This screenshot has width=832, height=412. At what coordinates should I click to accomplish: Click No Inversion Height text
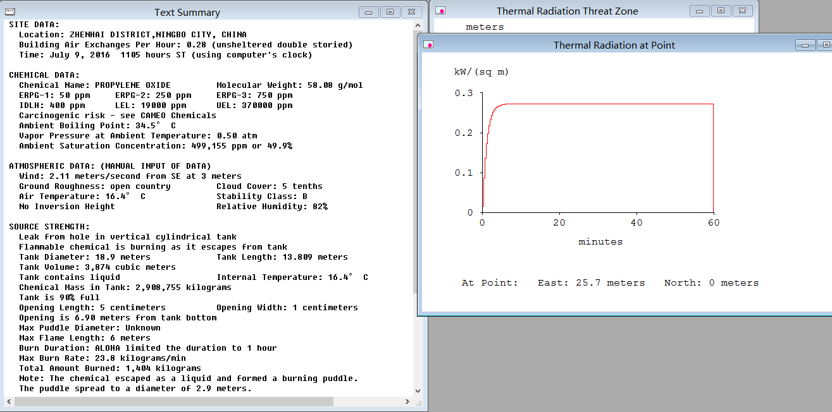click(67, 206)
